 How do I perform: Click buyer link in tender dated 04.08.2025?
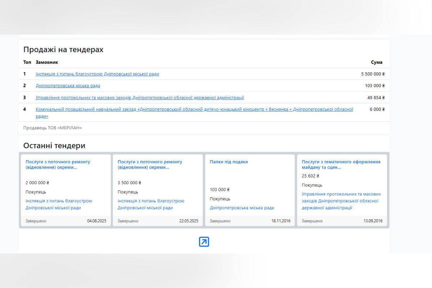click(59, 204)
